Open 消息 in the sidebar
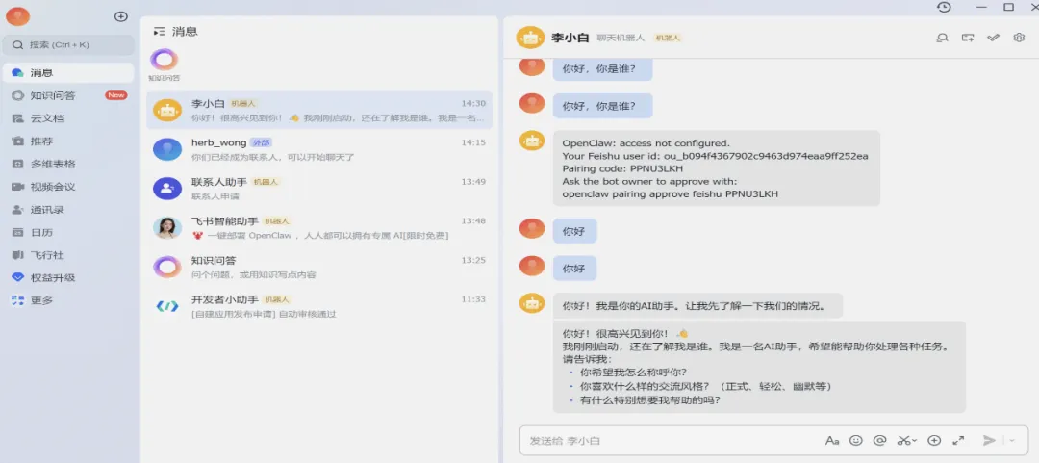The image size is (1039, 463). tap(68, 73)
